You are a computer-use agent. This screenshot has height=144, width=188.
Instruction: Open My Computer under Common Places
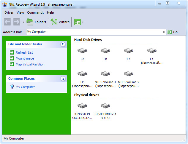point(25,87)
